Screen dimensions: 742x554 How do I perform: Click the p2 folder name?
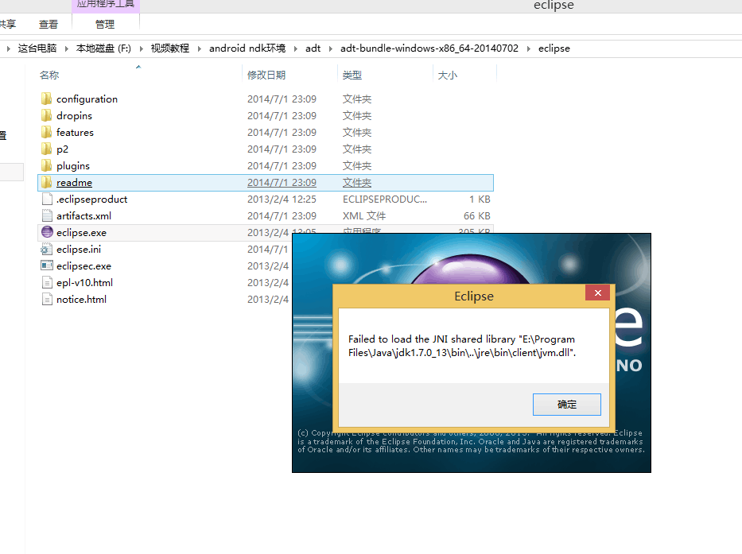tap(63, 149)
